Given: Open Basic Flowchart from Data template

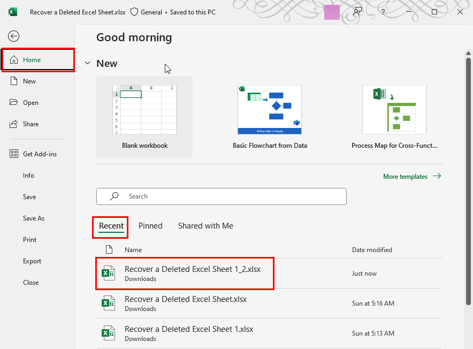Looking at the screenshot, I should click(x=270, y=117).
